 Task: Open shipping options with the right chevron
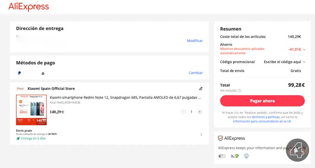[x=201, y=135]
